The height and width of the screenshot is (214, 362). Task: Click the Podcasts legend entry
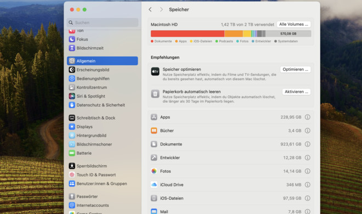pyautogui.click(x=224, y=41)
